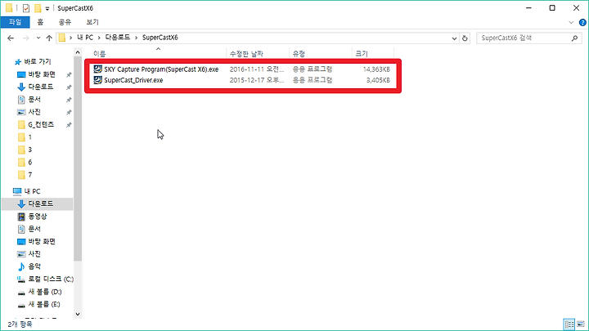589x331 pixels.
Task: Open 문서 under quick access
Action: click(x=34, y=100)
